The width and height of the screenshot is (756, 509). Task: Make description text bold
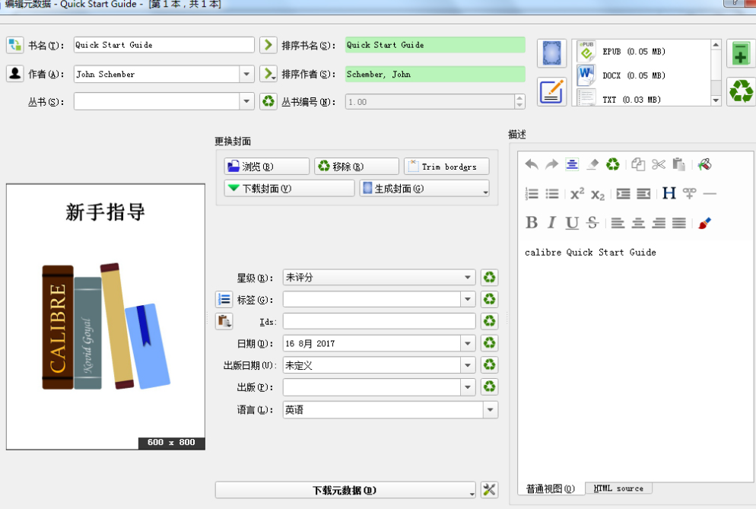click(532, 223)
